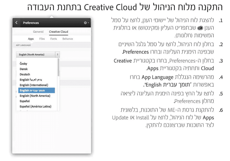Select the Creative Cloud tab
230x161 pixels.
[x=59, y=32]
